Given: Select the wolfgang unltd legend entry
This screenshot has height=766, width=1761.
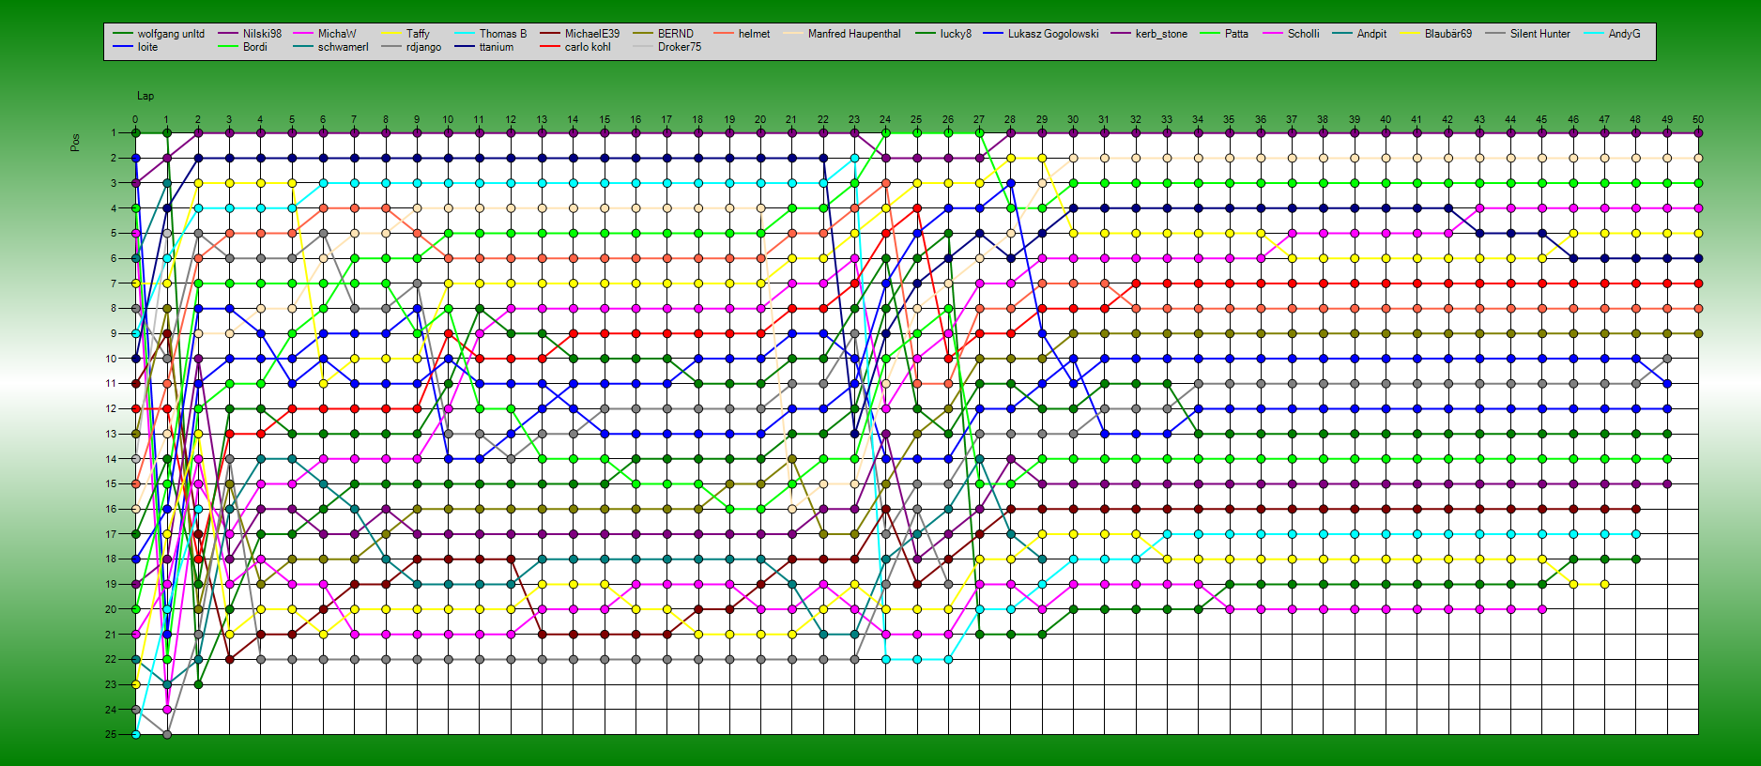Looking at the screenshot, I should (171, 34).
